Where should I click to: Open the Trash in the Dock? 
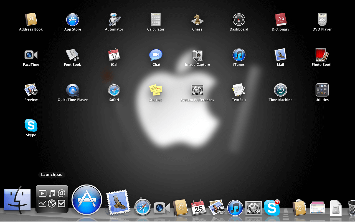(x=351, y=208)
